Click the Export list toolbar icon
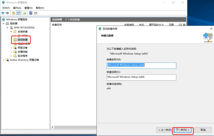The height and width of the screenshot is (136, 214). 24,13
